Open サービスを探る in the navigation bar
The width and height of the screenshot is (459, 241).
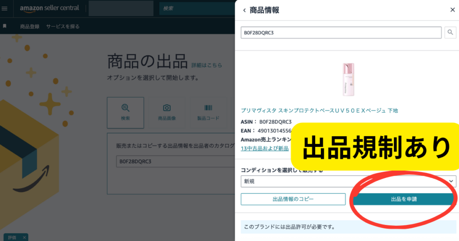point(63,26)
